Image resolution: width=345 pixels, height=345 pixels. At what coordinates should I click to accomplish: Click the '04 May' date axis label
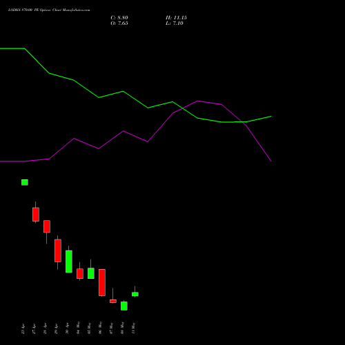point(78,328)
